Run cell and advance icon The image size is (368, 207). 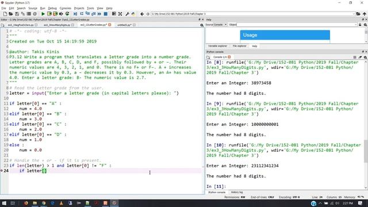point(55,14)
